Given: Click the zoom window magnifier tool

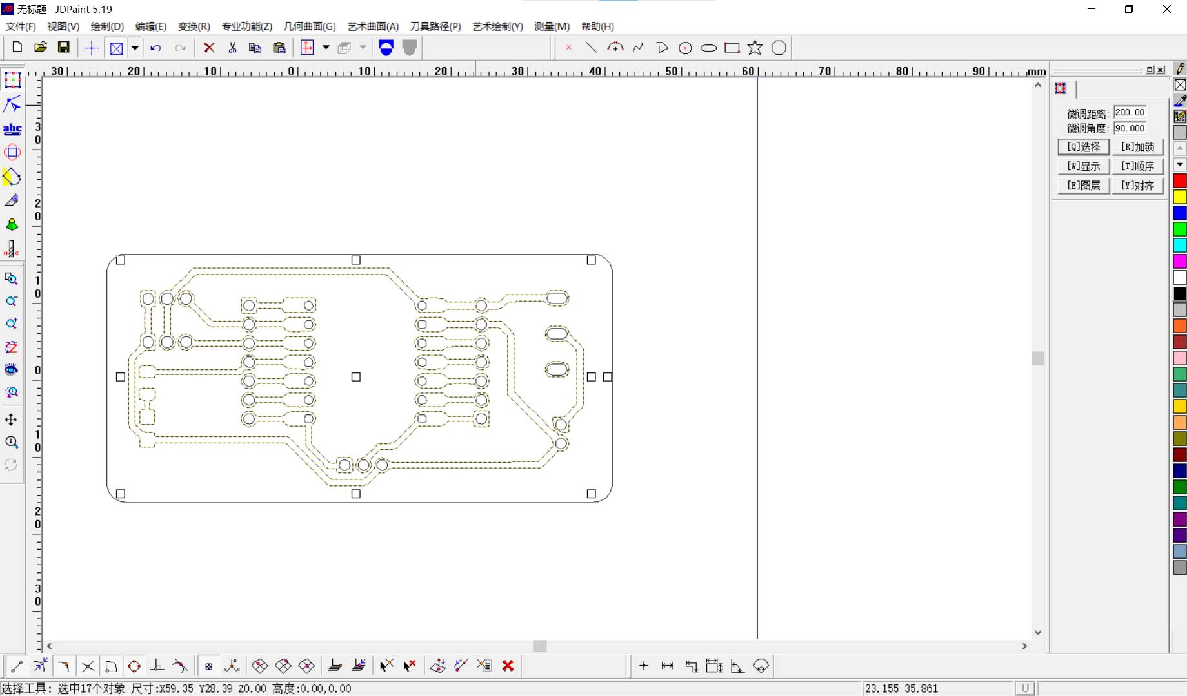Looking at the screenshot, I should coord(12,279).
